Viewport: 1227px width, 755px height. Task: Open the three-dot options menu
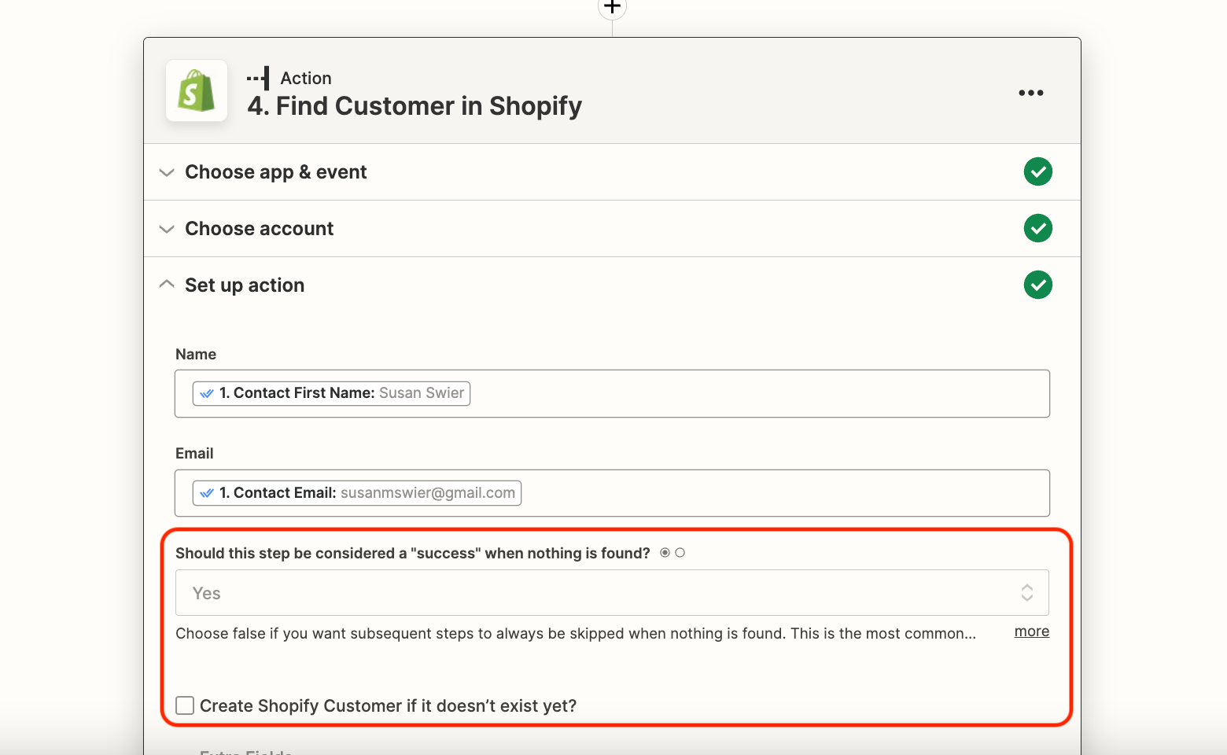click(1030, 92)
